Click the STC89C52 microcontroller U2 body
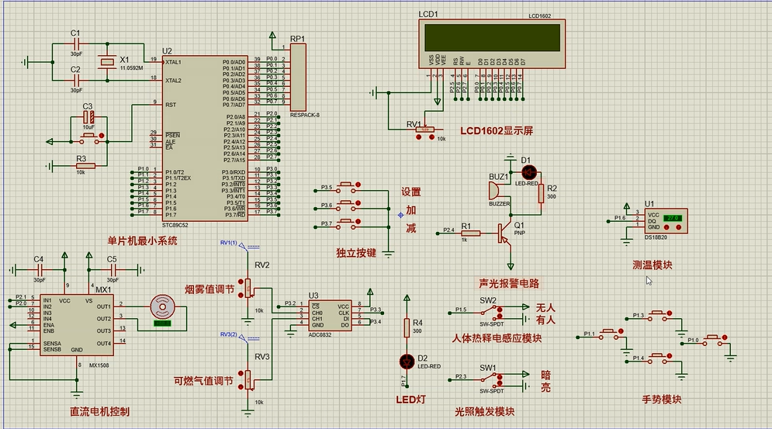 click(x=206, y=137)
